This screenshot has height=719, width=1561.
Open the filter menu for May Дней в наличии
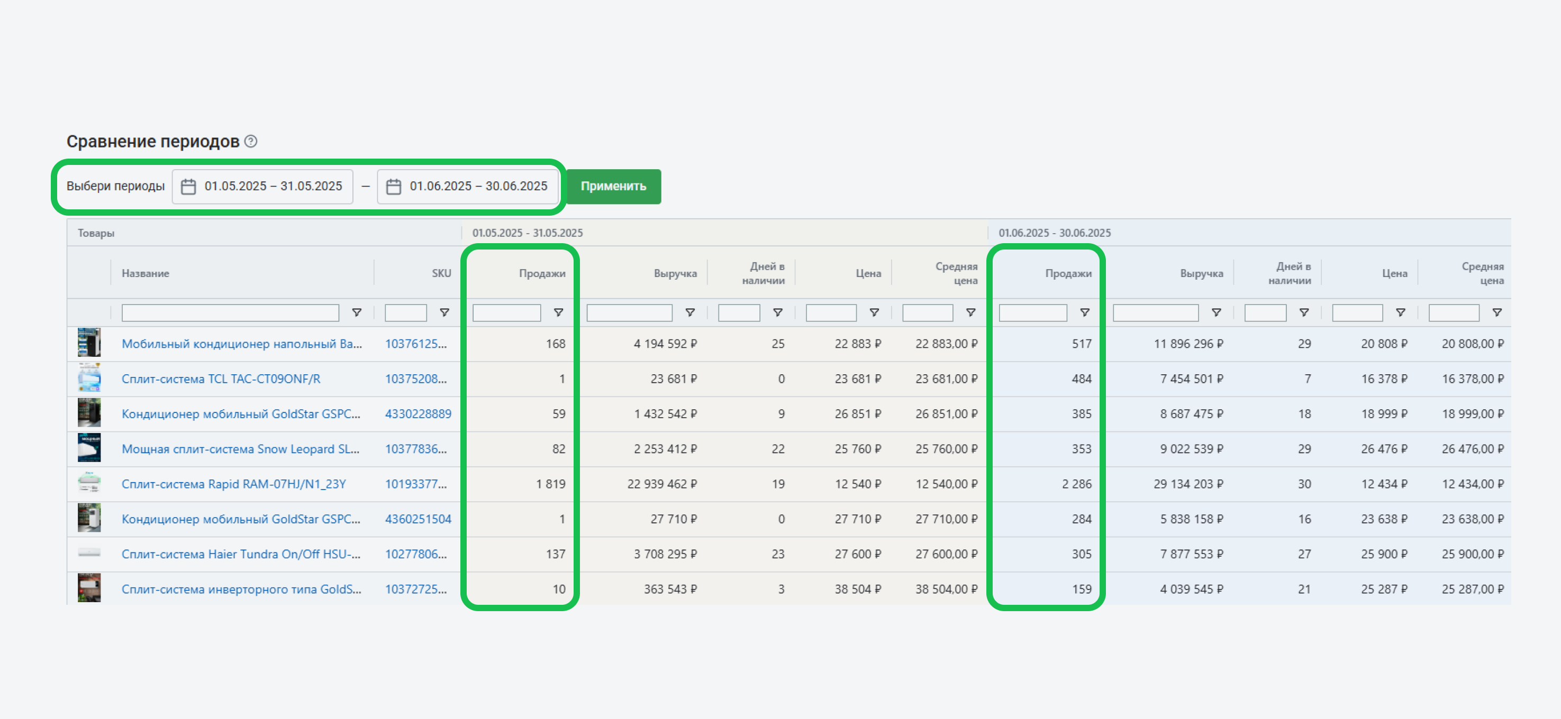click(x=777, y=312)
